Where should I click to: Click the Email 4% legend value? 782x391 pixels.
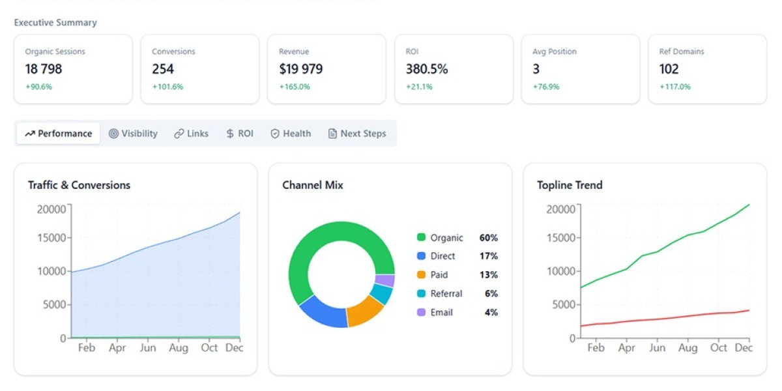pos(491,312)
